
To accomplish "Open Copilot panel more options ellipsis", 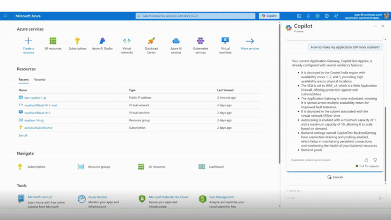I will click(375, 26).
